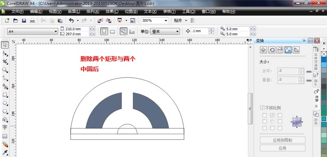Expand the 贴齐 snap-to dropdown
Image resolution: width=327 pixels, height=157 pixels.
[x=186, y=20]
